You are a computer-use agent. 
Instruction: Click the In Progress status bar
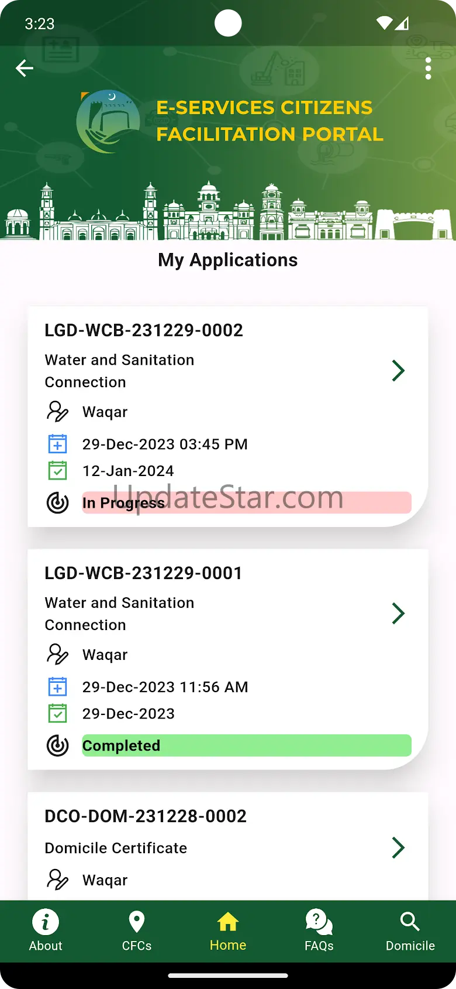point(247,503)
